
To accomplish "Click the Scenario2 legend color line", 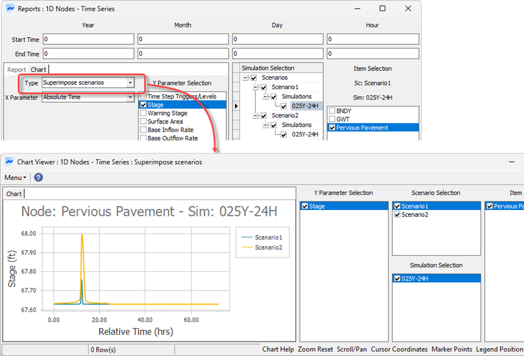I will tap(246, 248).
